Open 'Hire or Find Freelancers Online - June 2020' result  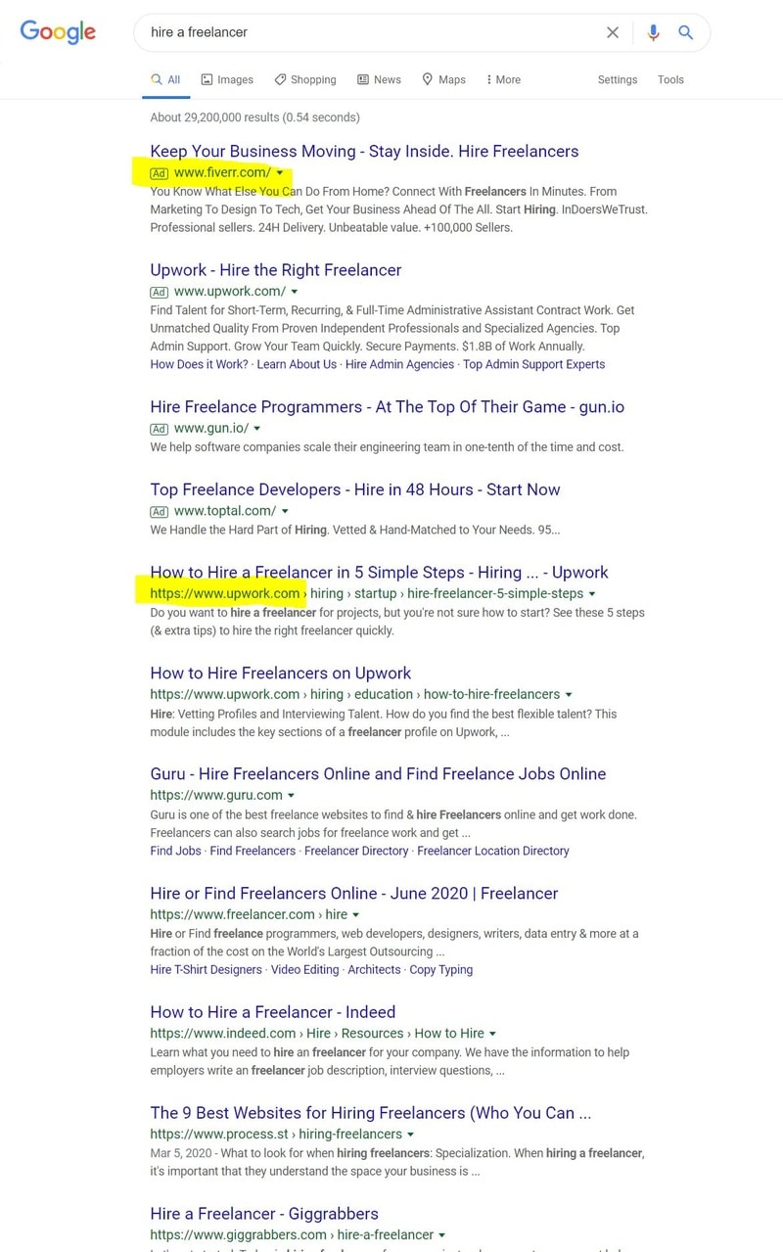(354, 894)
